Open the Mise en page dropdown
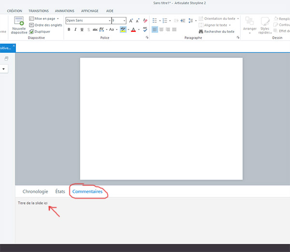 point(44,19)
